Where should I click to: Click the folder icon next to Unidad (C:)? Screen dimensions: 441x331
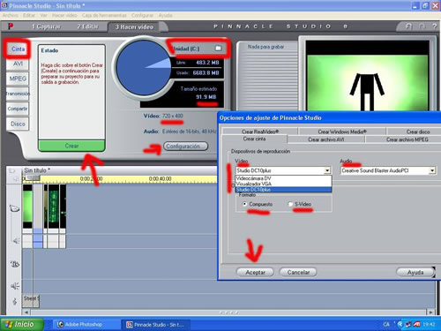[218, 48]
